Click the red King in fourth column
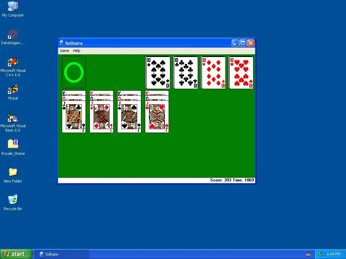 157,93
